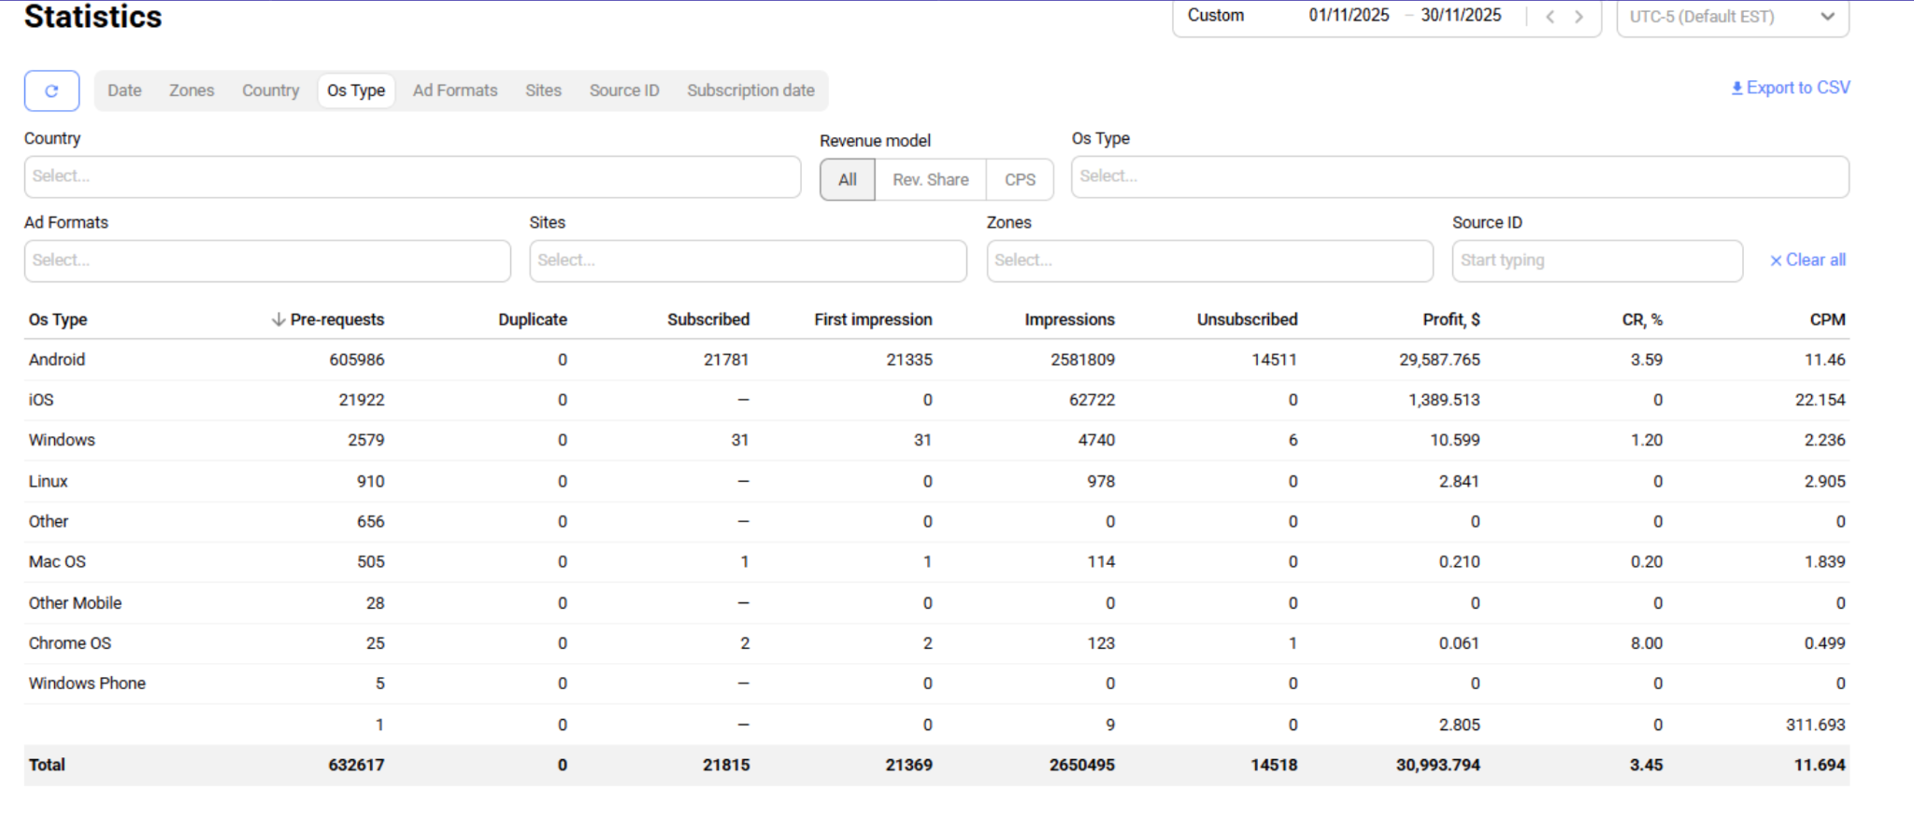
Task: Expand the Os Type filter select
Action: coord(1459,176)
